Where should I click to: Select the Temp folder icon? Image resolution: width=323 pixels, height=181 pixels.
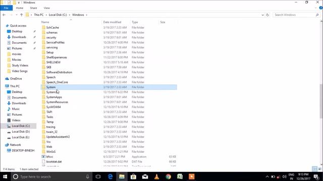tap(43, 122)
